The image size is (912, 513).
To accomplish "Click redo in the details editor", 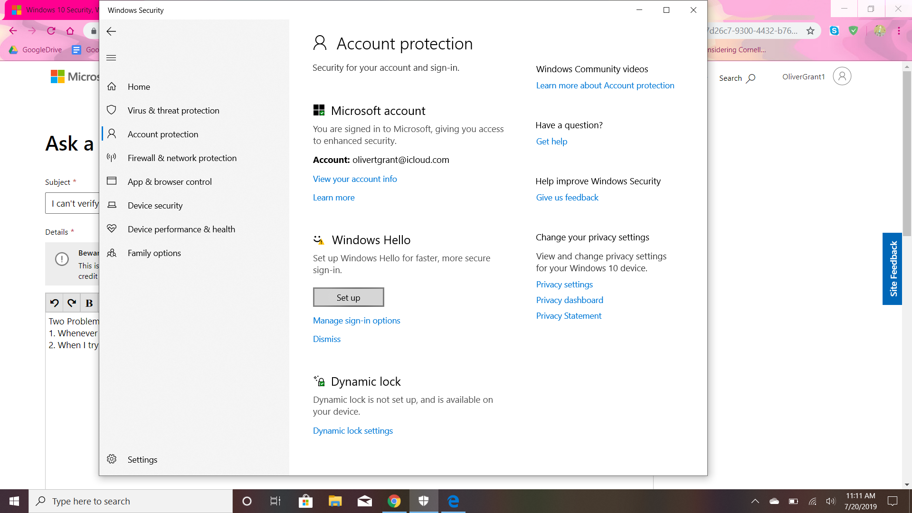I will coord(72,303).
